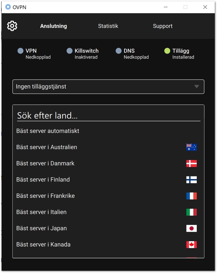
Task: Expand the Ingen tilläggstjänst dropdown
Action: (108, 87)
